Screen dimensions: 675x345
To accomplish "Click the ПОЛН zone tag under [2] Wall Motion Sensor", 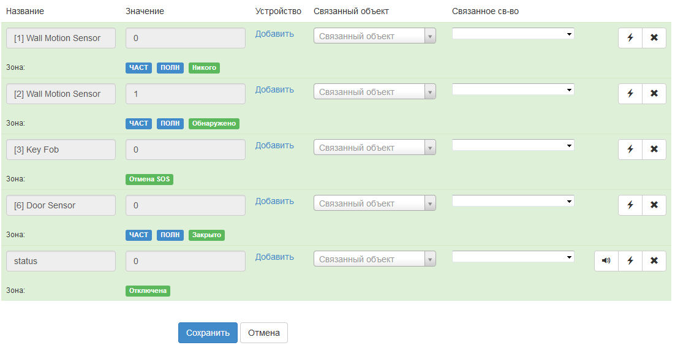I will click(x=170, y=123).
